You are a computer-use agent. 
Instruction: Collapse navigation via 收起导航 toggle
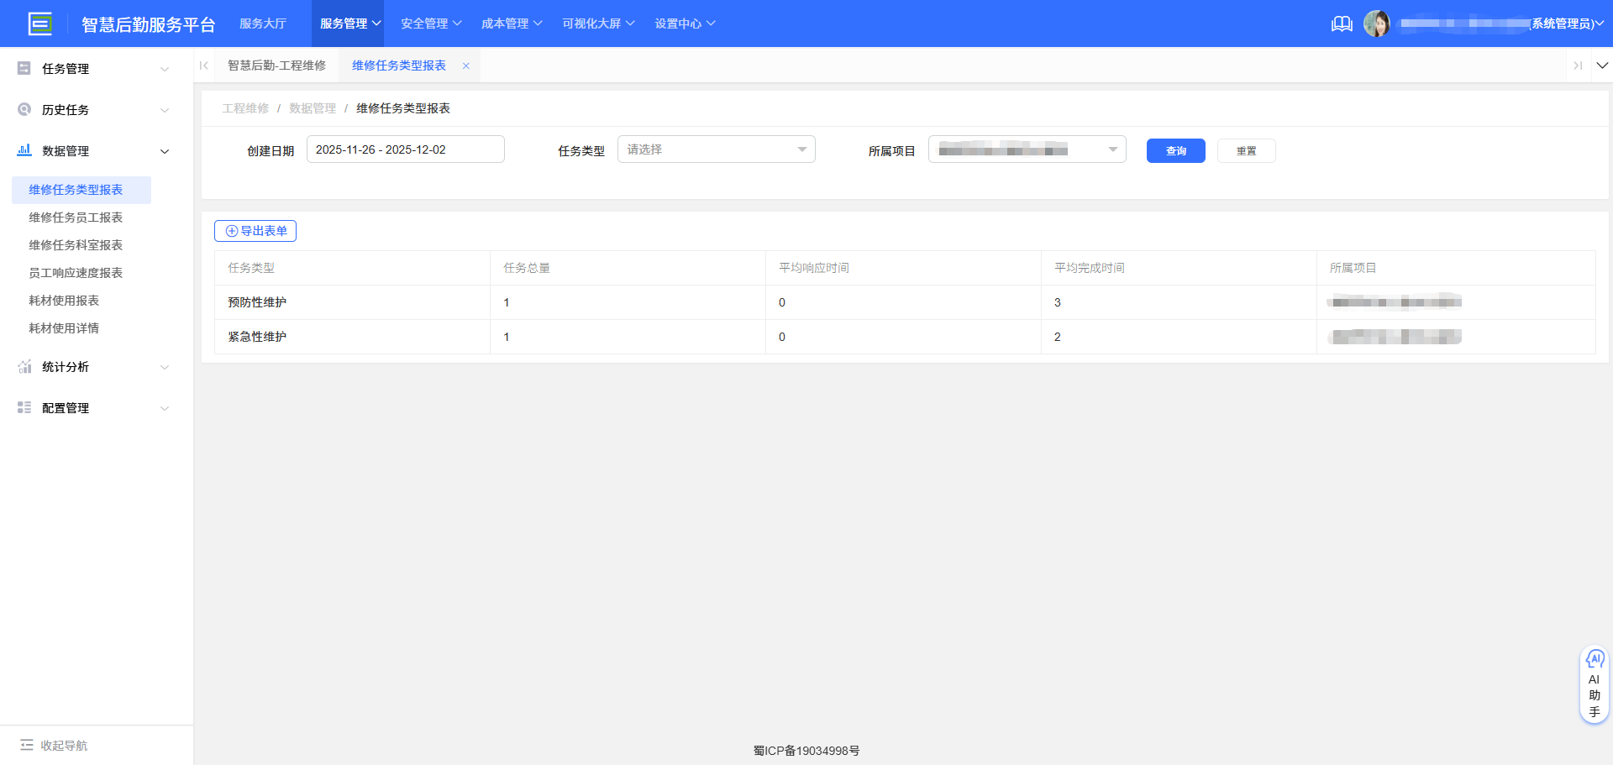(52, 745)
